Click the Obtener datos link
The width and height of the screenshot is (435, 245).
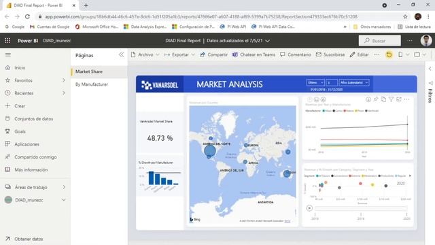pos(29,239)
